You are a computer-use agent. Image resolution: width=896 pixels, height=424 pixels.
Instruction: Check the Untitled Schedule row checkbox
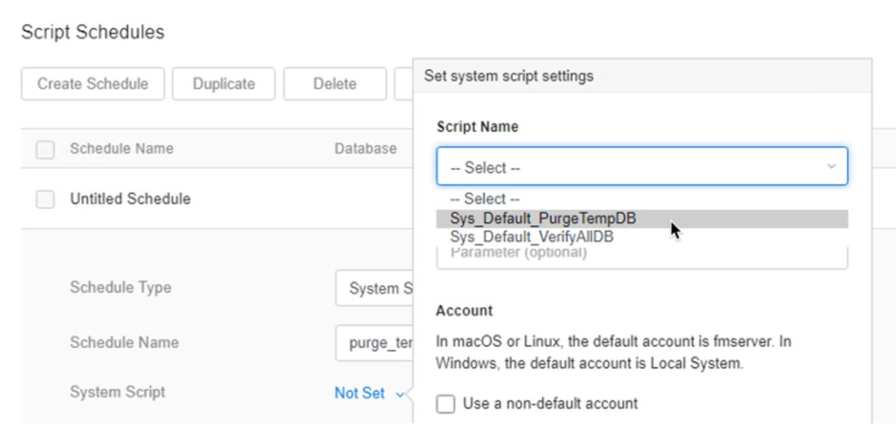point(45,199)
